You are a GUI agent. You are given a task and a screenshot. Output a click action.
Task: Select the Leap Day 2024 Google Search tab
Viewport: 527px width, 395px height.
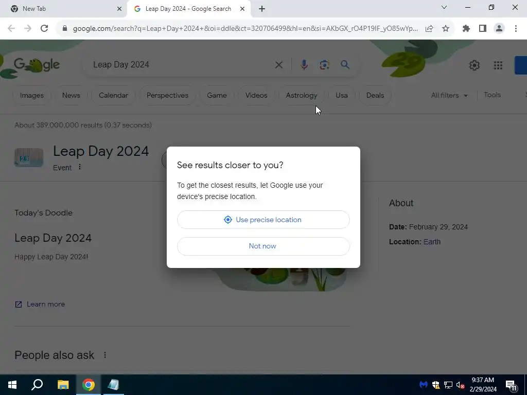pyautogui.click(x=189, y=9)
